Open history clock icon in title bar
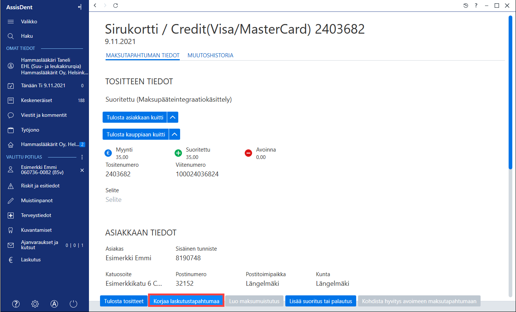This screenshot has width=516, height=312. pyautogui.click(x=466, y=5)
